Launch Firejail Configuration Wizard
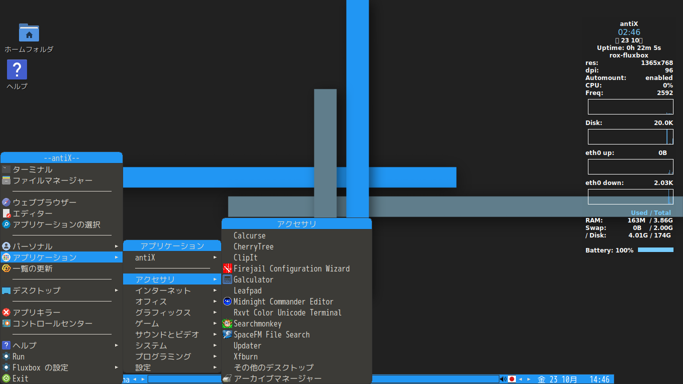The width and height of the screenshot is (683, 384). 297,268
